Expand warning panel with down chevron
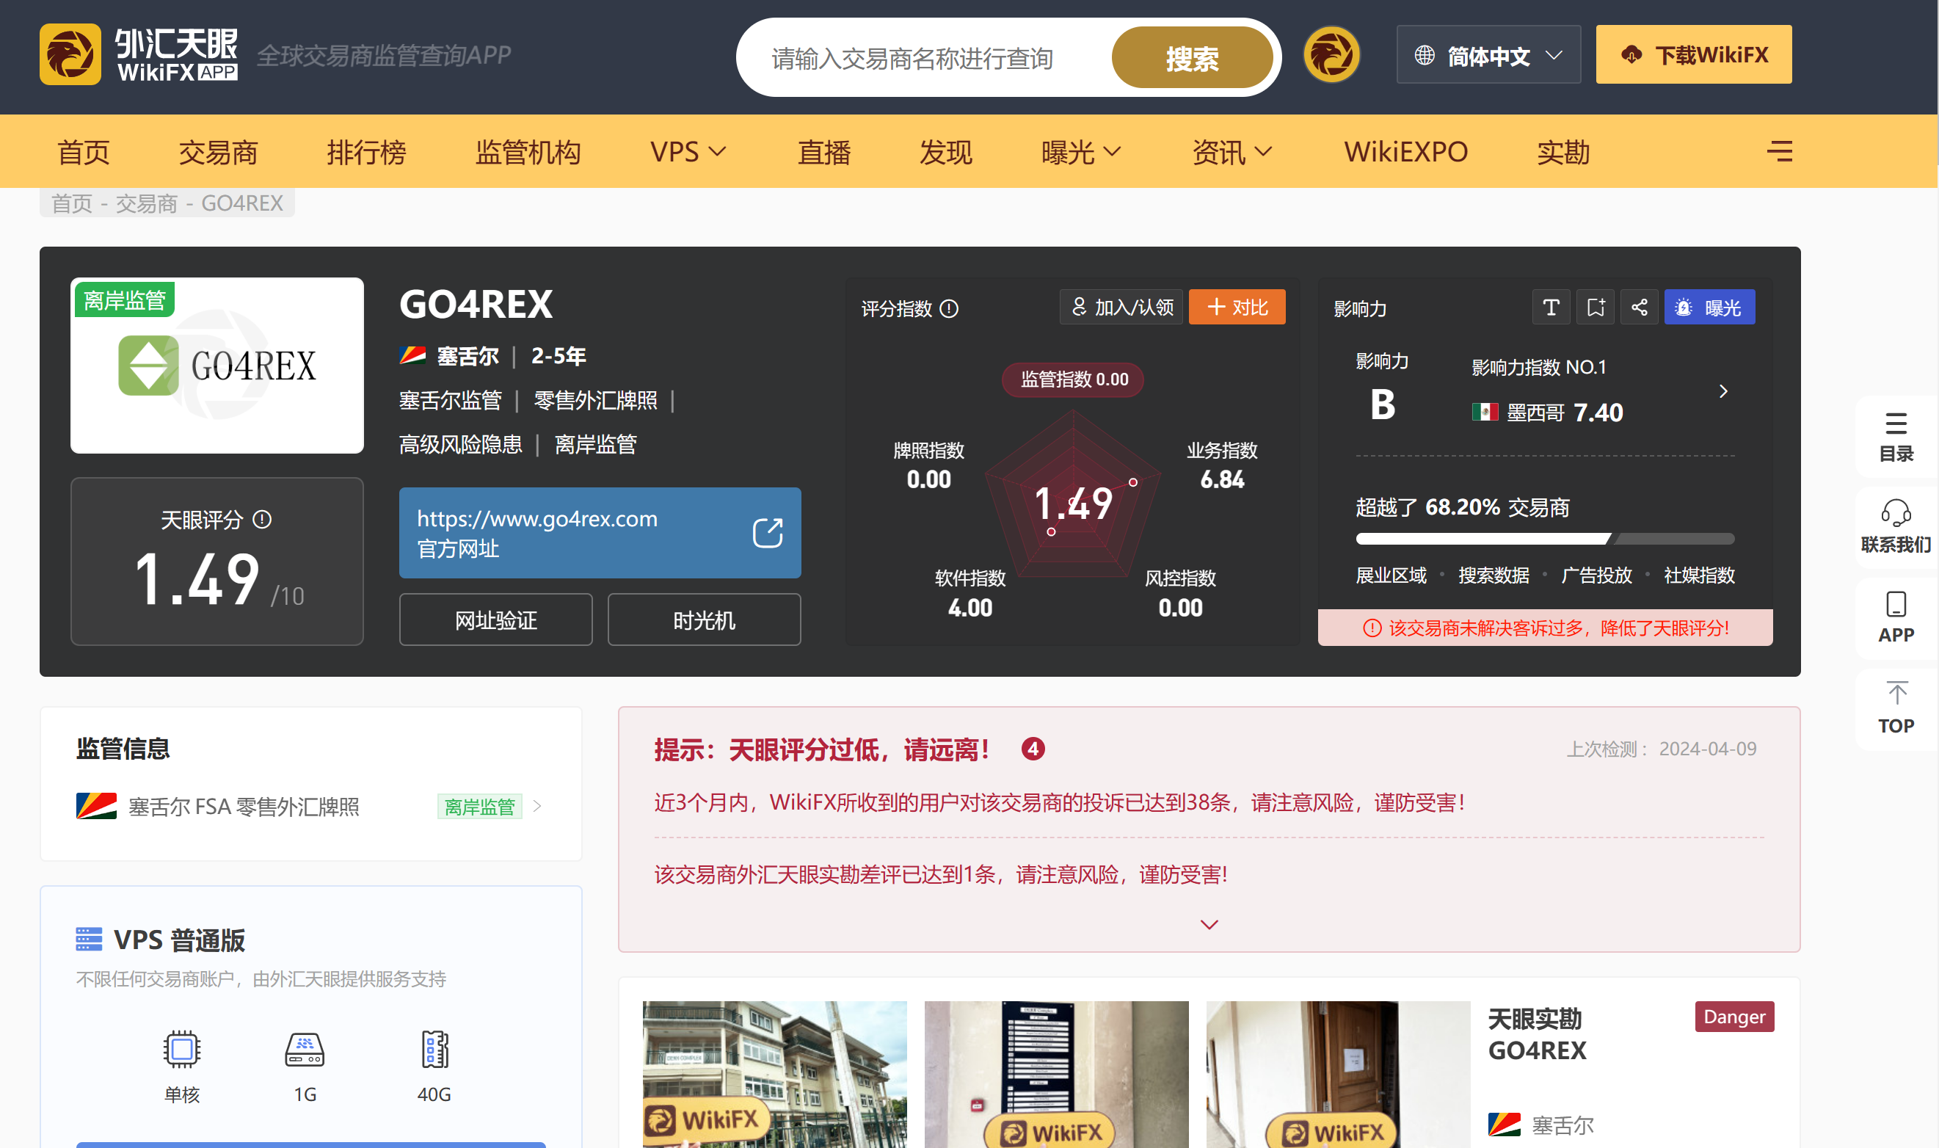Screen dimensions: 1939x1148 [1208, 923]
